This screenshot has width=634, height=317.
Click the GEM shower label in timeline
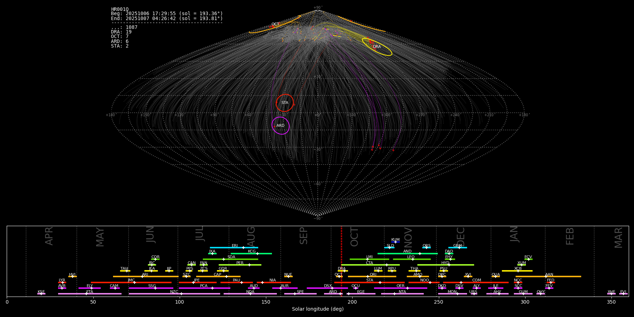(458, 246)
